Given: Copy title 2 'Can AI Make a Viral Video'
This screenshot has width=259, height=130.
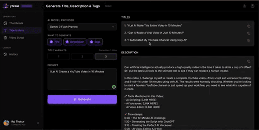Looking at the screenshot, I should 248,33.
